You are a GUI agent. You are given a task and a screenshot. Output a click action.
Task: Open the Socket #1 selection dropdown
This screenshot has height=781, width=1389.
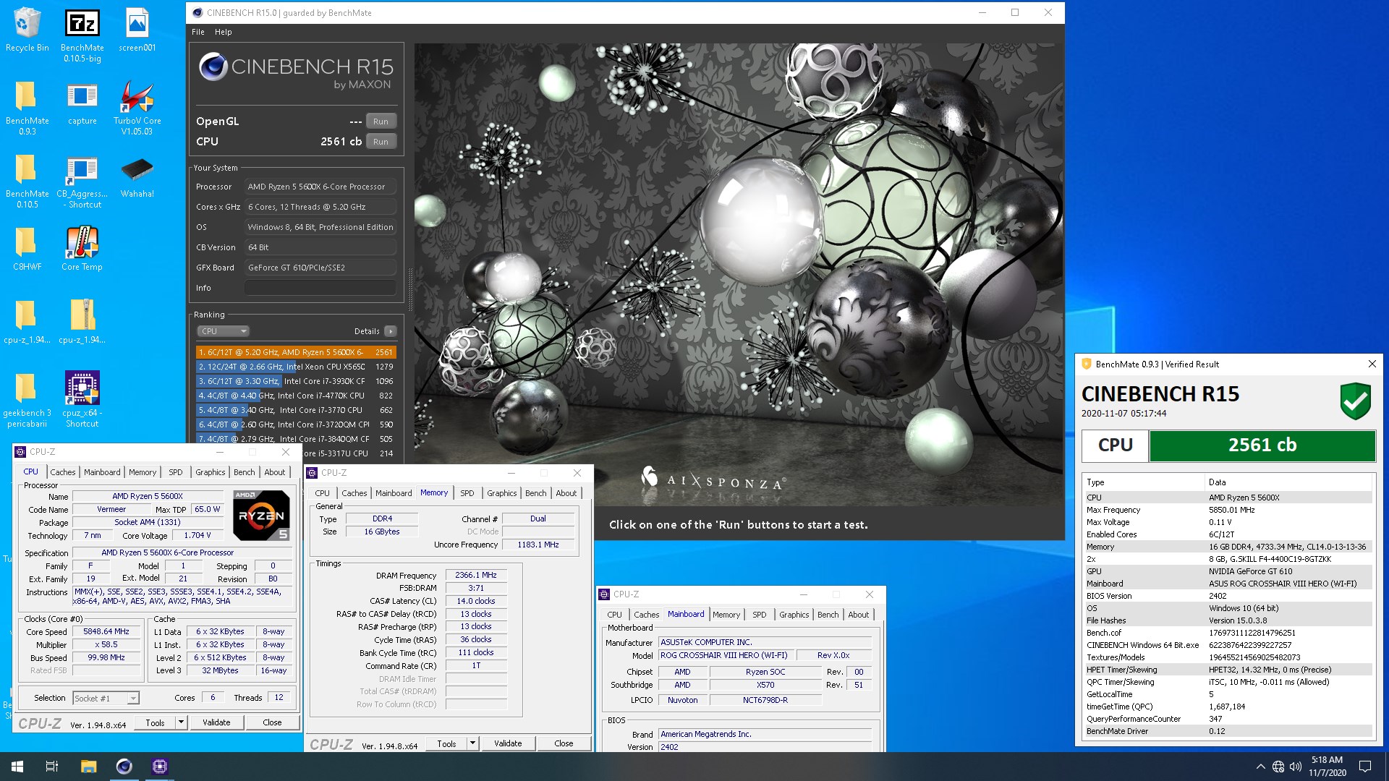pyautogui.click(x=106, y=698)
